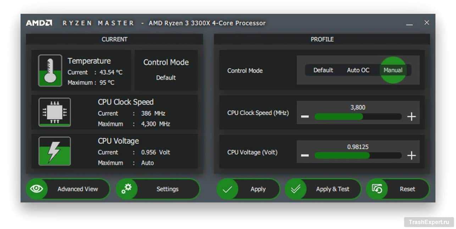This screenshot has width=456, height=229.
Task: Click the eye icon for Advanced View
Action: 37,189
